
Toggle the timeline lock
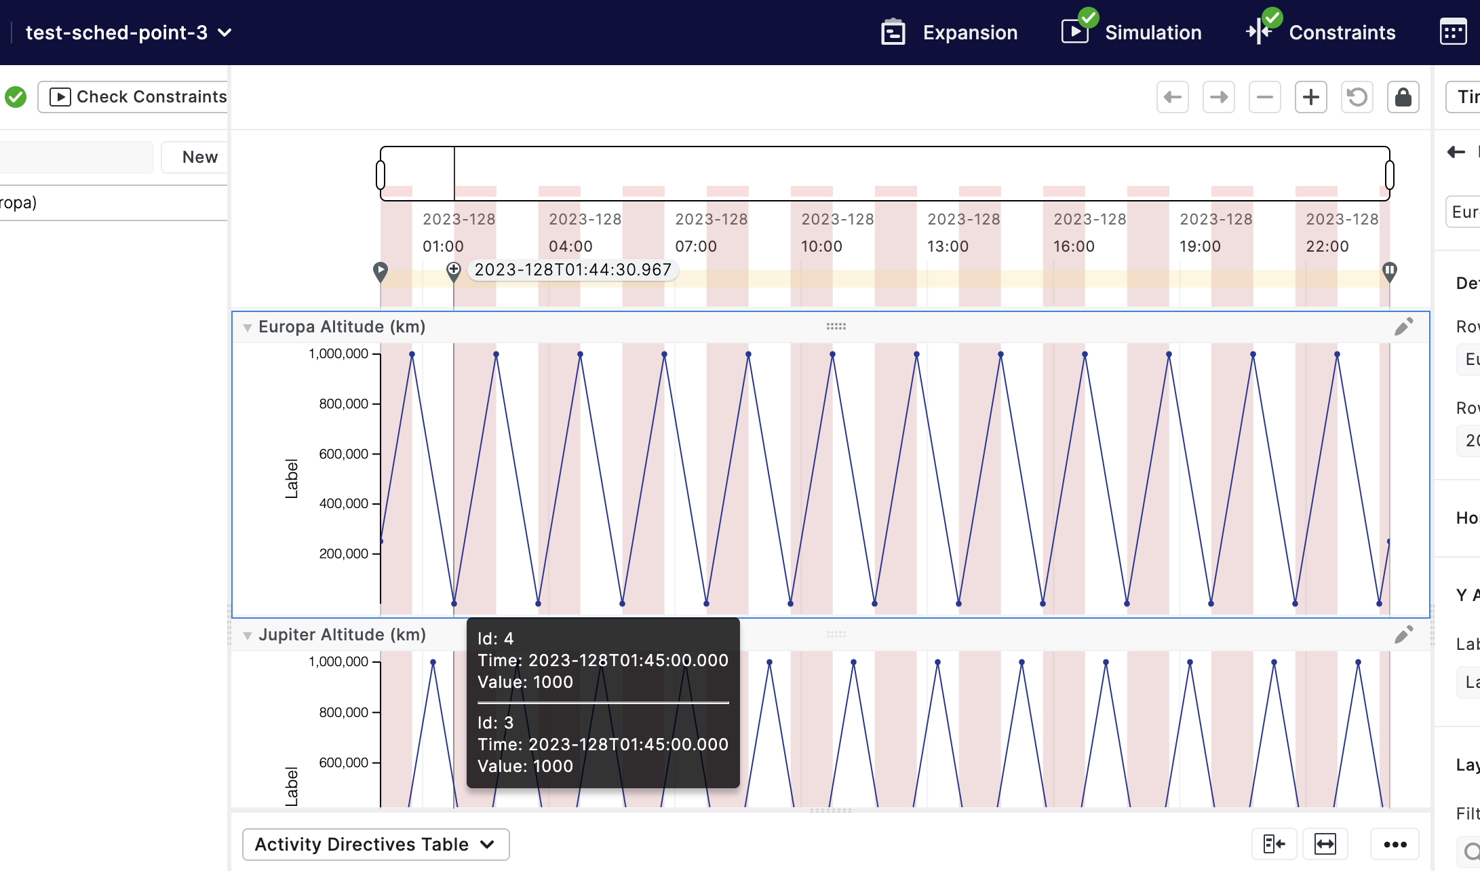pyautogui.click(x=1403, y=97)
